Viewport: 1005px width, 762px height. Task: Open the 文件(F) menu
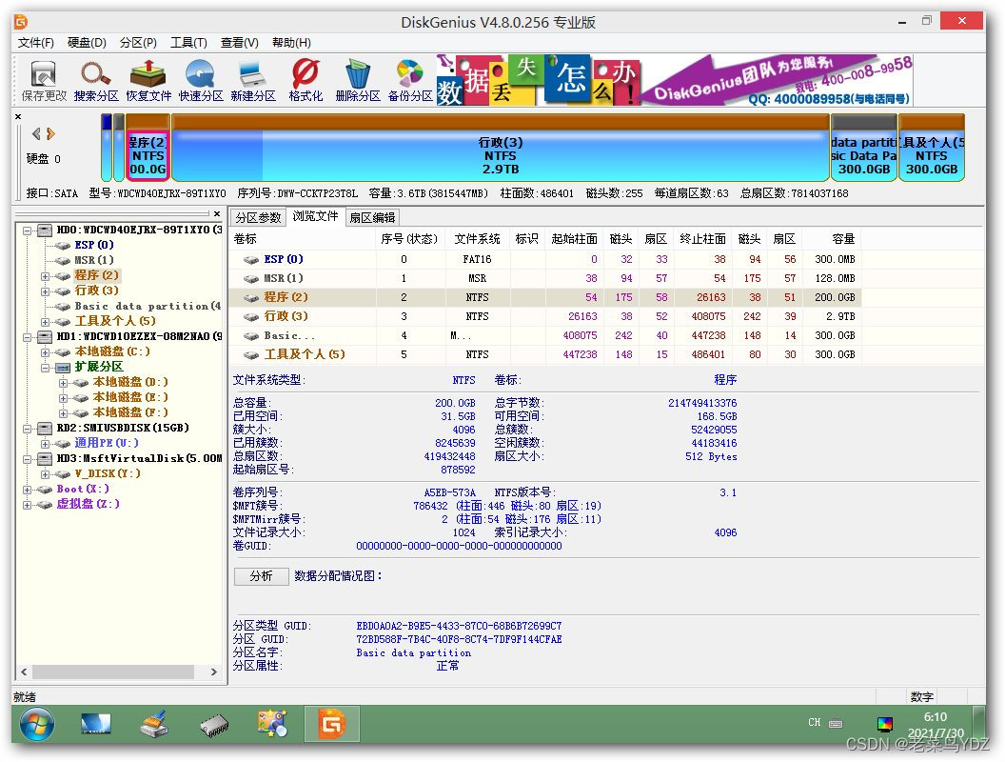(36, 42)
